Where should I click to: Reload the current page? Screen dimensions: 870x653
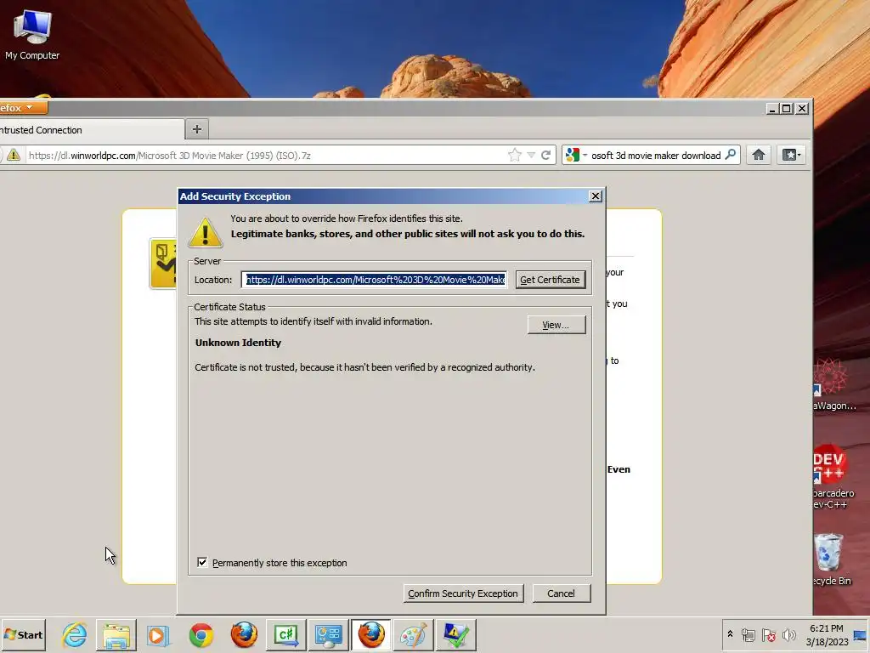point(546,155)
